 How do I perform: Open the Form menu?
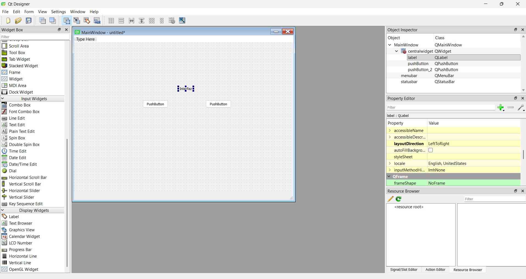click(29, 12)
